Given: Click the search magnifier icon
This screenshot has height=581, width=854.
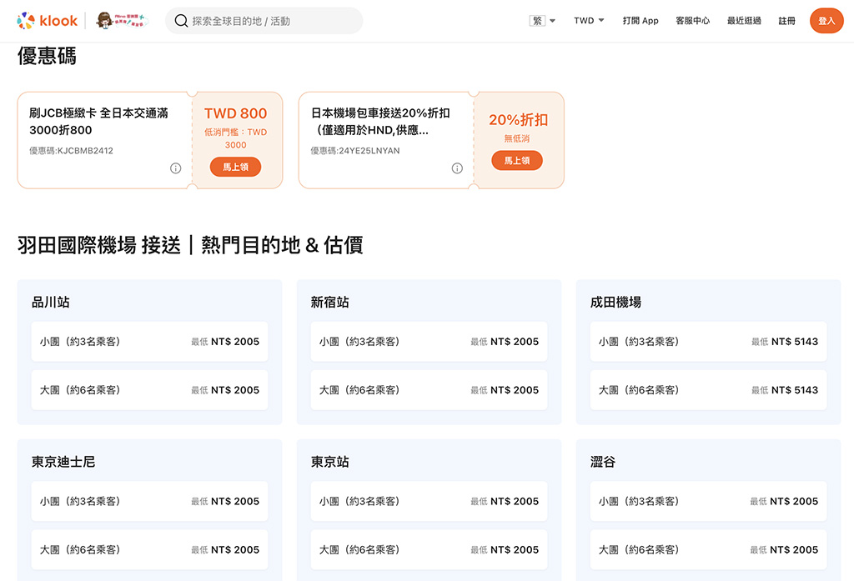Looking at the screenshot, I should coord(181,21).
